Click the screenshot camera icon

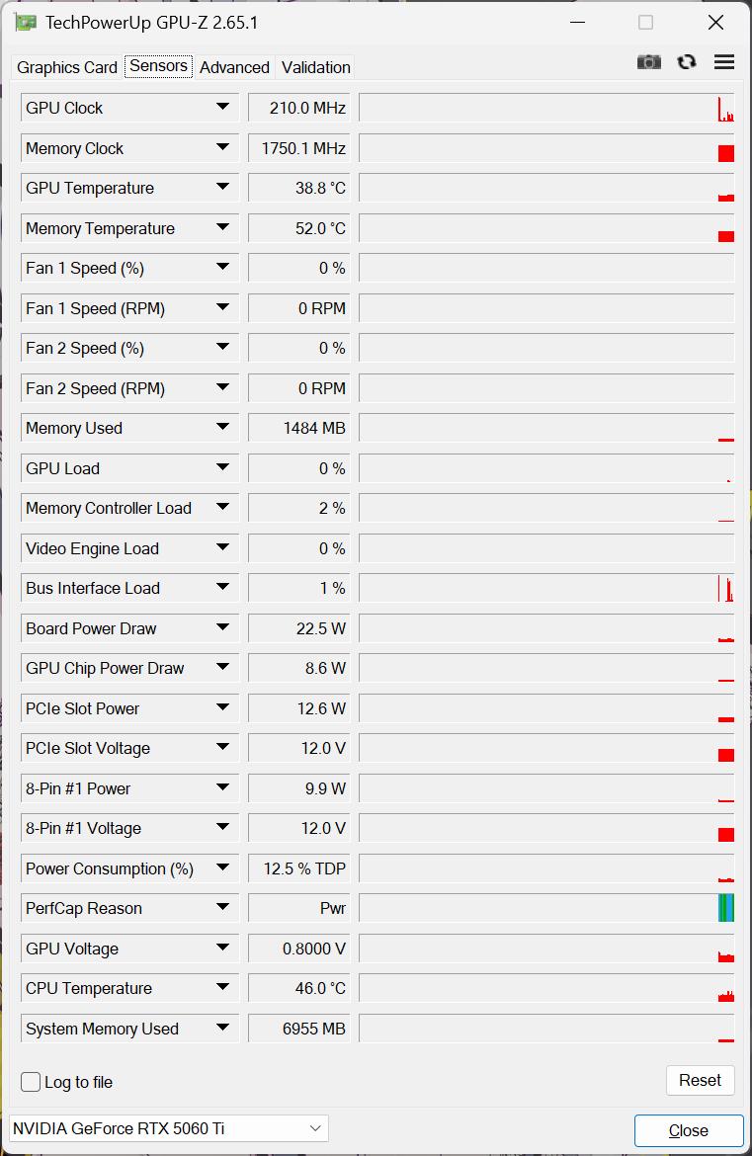648,62
